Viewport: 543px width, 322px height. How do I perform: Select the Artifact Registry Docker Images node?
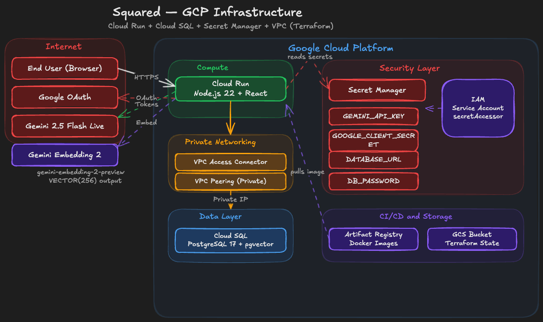click(374, 239)
